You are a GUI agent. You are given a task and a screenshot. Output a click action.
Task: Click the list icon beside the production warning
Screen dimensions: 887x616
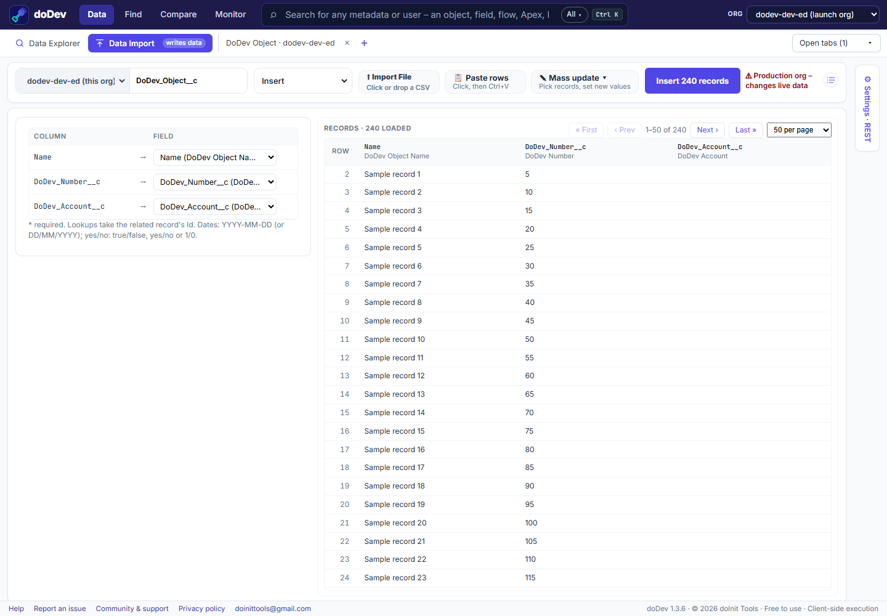tap(831, 80)
